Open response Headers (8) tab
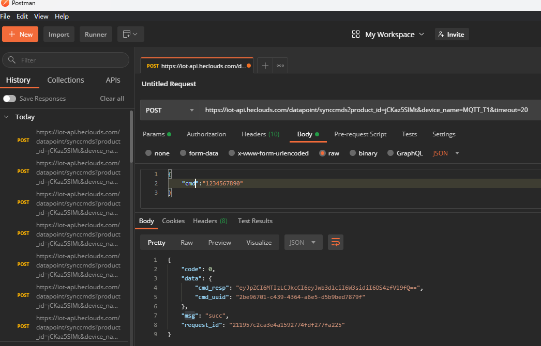The width and height of the screenshot is (541, 346). pos(210,221)
